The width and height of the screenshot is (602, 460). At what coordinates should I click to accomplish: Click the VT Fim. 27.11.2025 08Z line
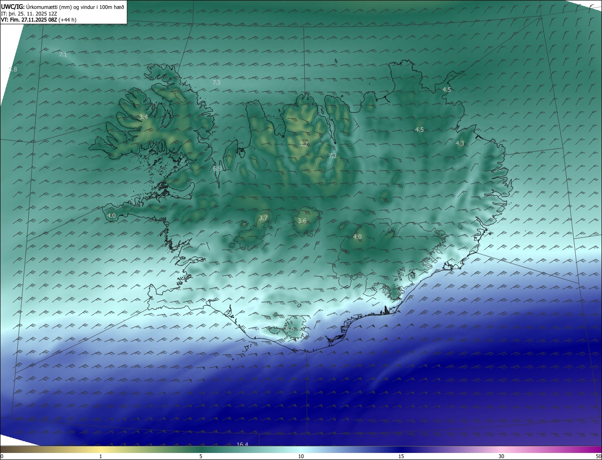pos(39,20)
